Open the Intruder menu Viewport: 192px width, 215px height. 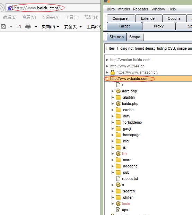click(124, 9)
